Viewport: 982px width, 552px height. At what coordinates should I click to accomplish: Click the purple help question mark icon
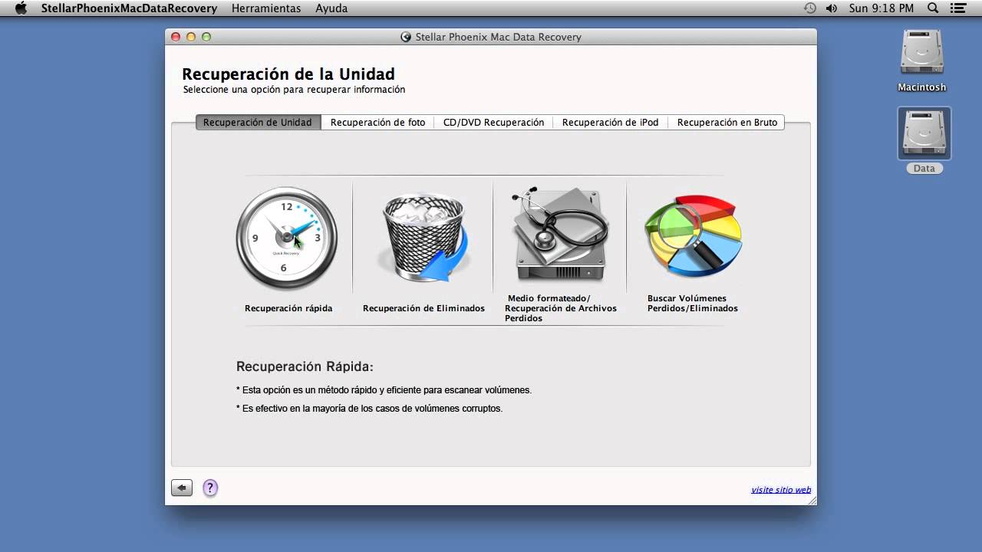pos(210,488)
